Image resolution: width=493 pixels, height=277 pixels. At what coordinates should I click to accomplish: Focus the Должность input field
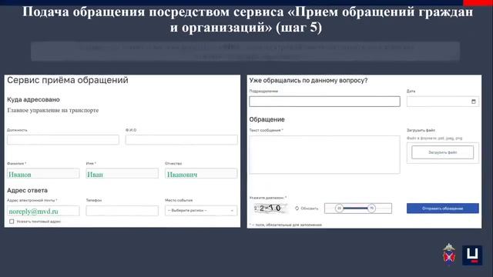tap(63, 140)
